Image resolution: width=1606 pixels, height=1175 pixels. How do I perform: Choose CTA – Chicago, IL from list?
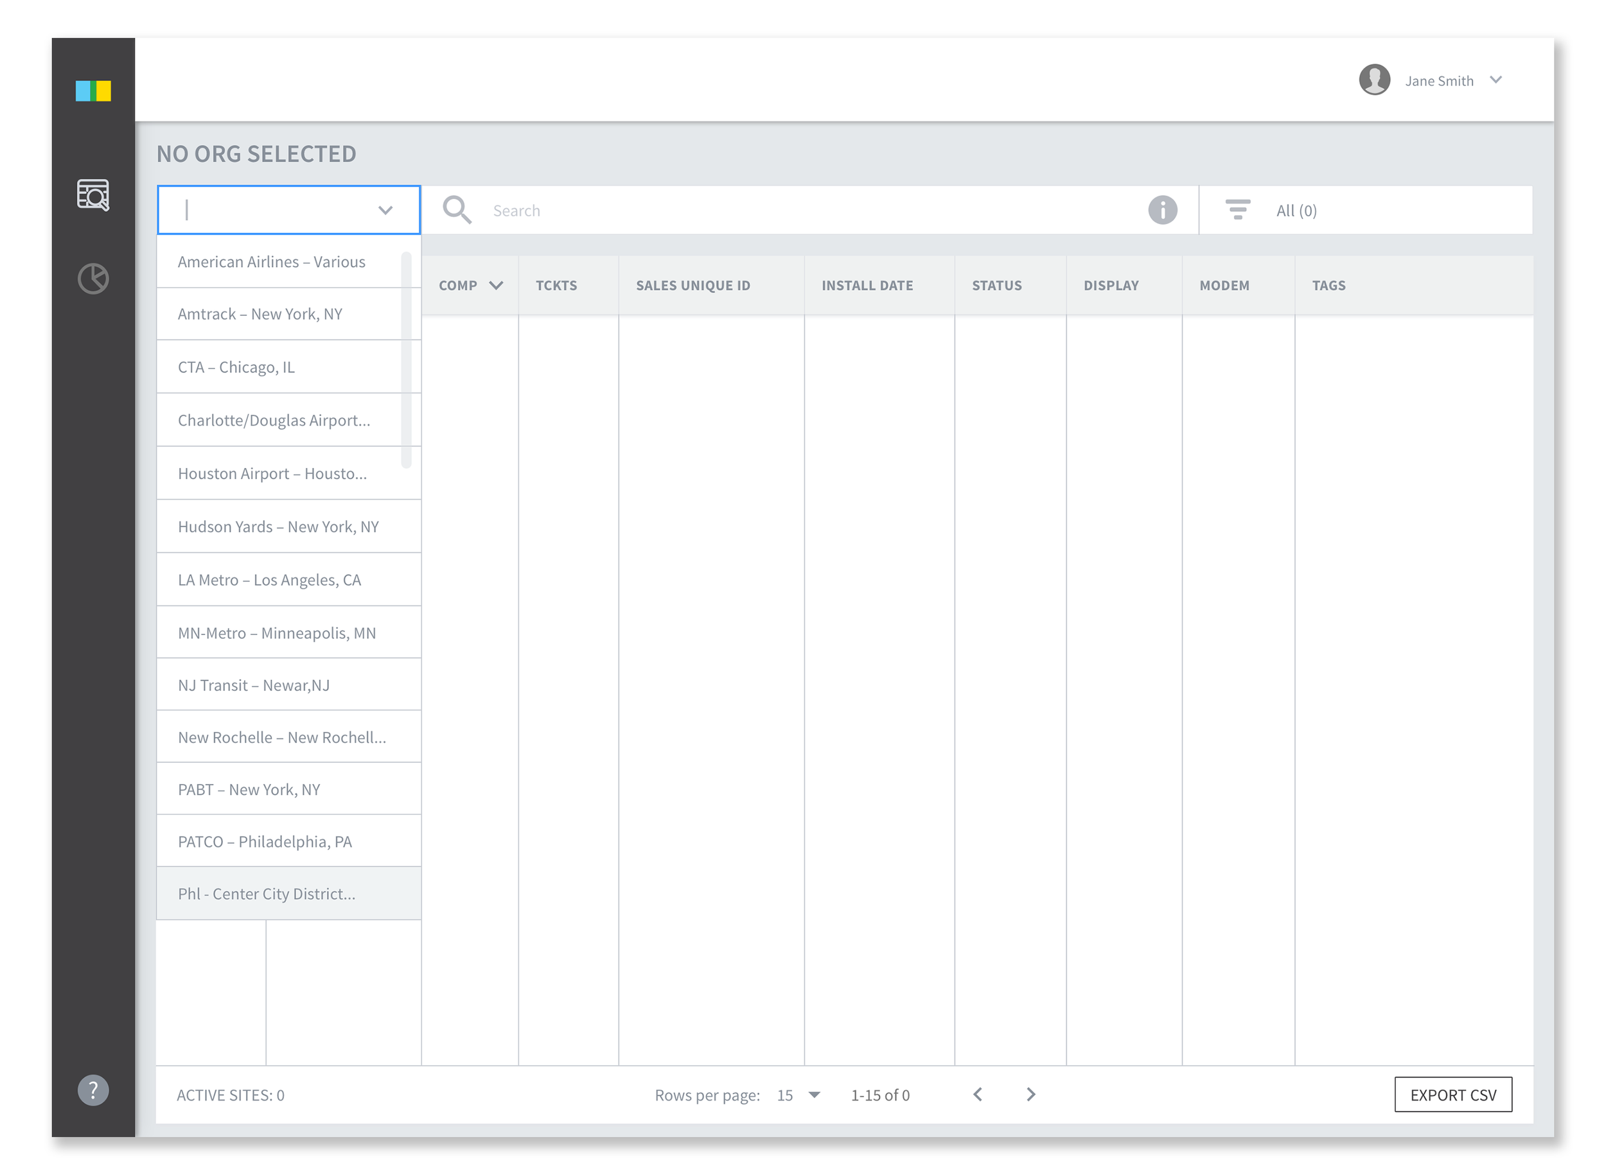(x=236, y=367)
